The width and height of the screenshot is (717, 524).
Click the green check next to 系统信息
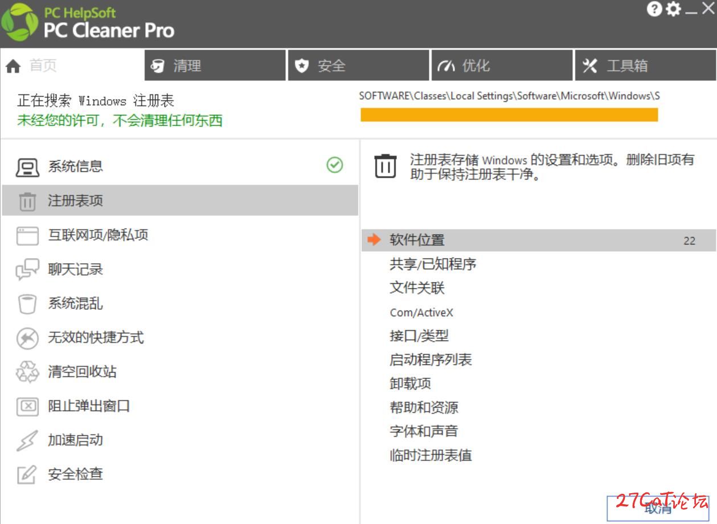click(x=335, y=165)
